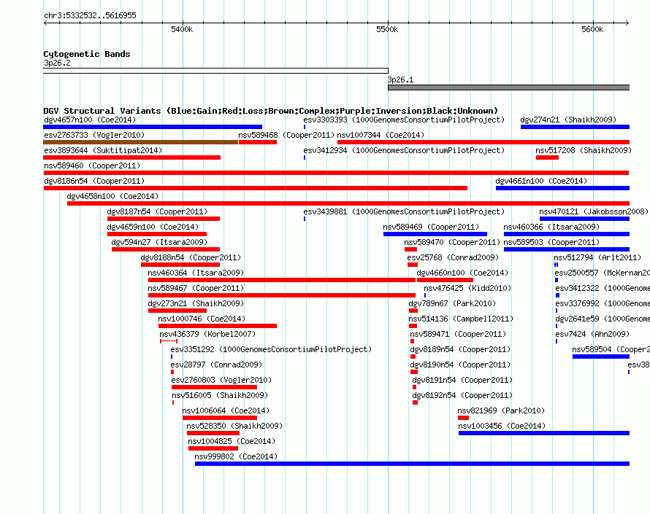Open dgv789n67 (Park2010) variant
Screen dimensions: 650x514
[413, 311]
